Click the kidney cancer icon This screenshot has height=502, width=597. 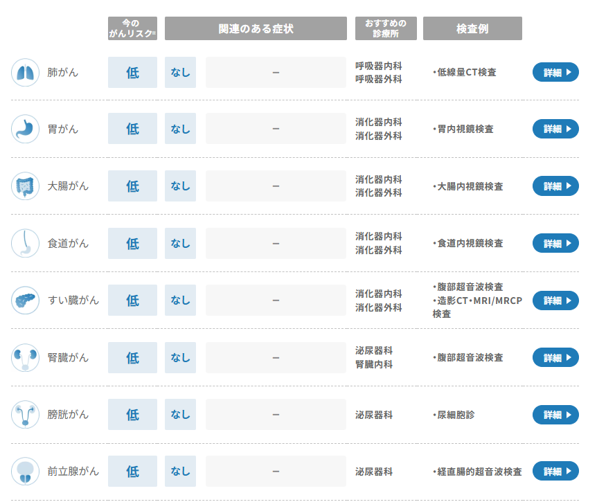[x=26, y=357]
